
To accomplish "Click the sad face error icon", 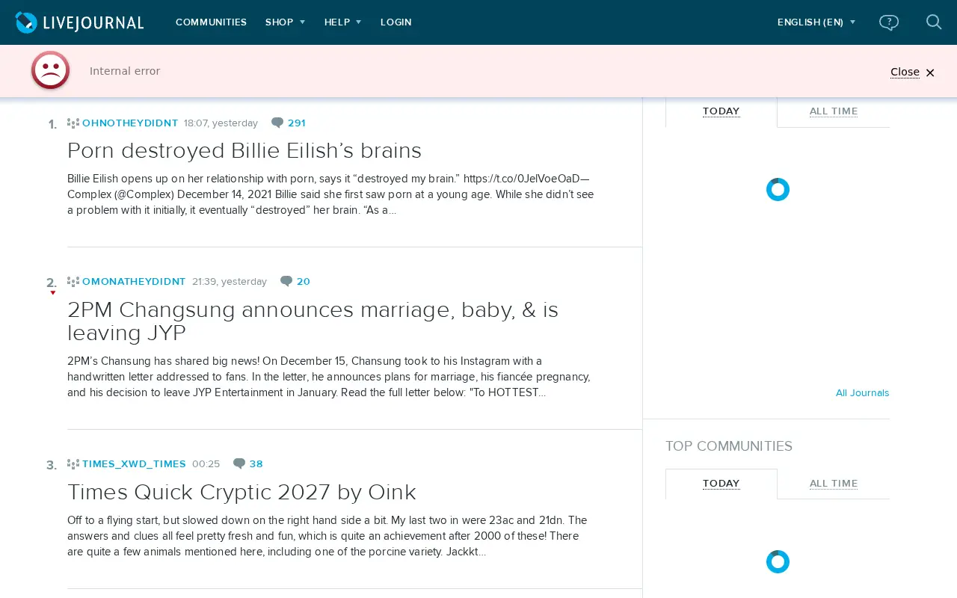I will pyautogui.click(x=50, y=70).
